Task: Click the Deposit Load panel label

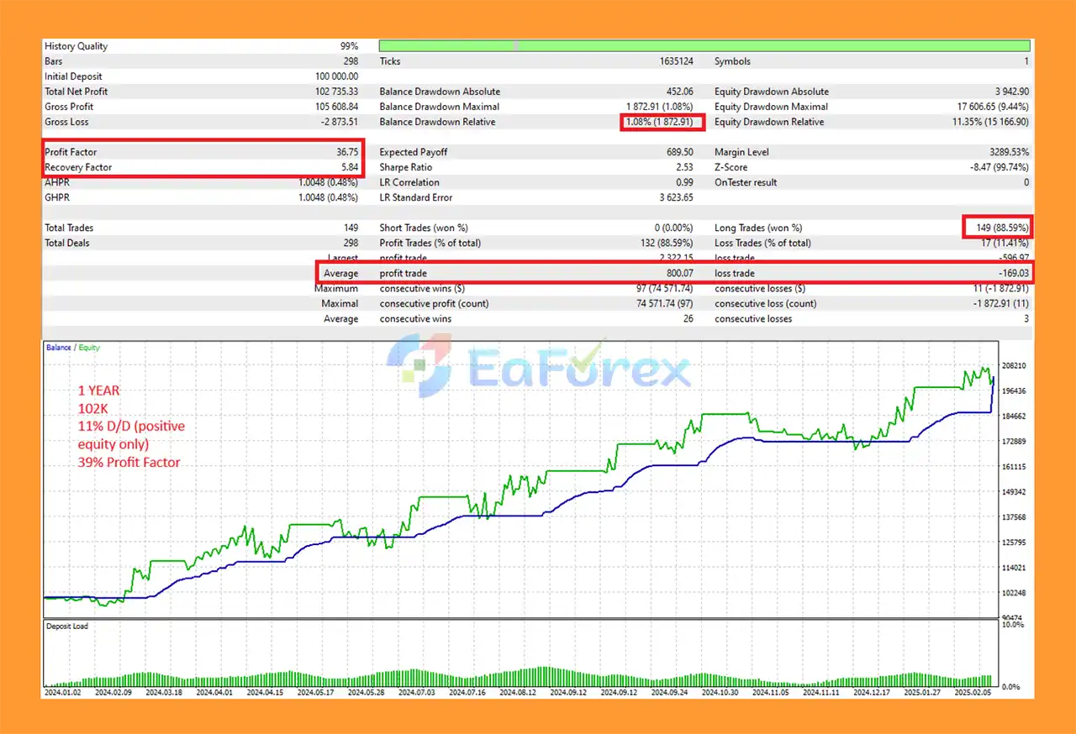Action: coord(67,627)
